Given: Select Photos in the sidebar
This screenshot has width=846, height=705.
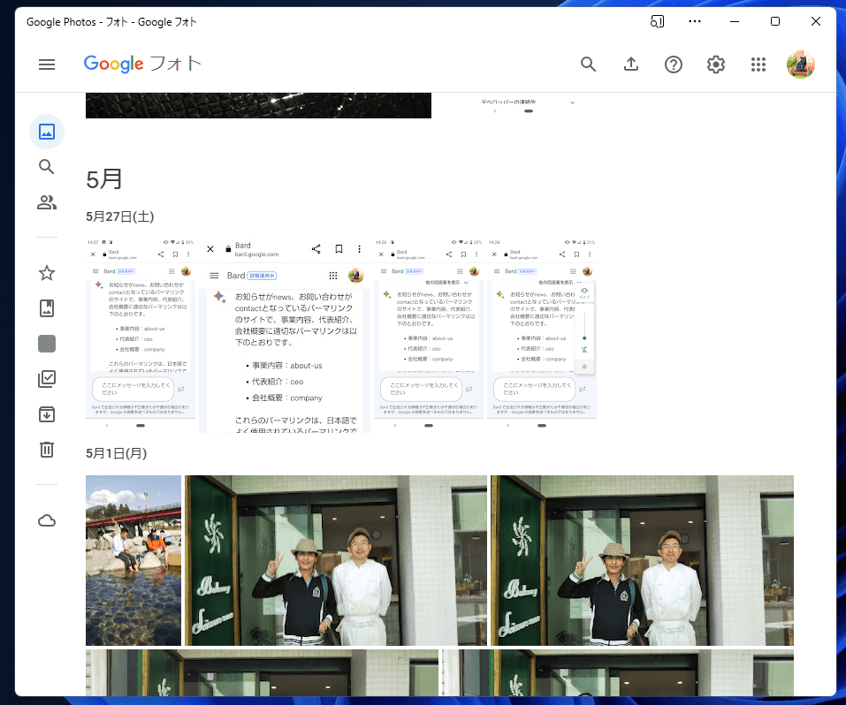Looking at the screenshot, I should click(47, 132).
